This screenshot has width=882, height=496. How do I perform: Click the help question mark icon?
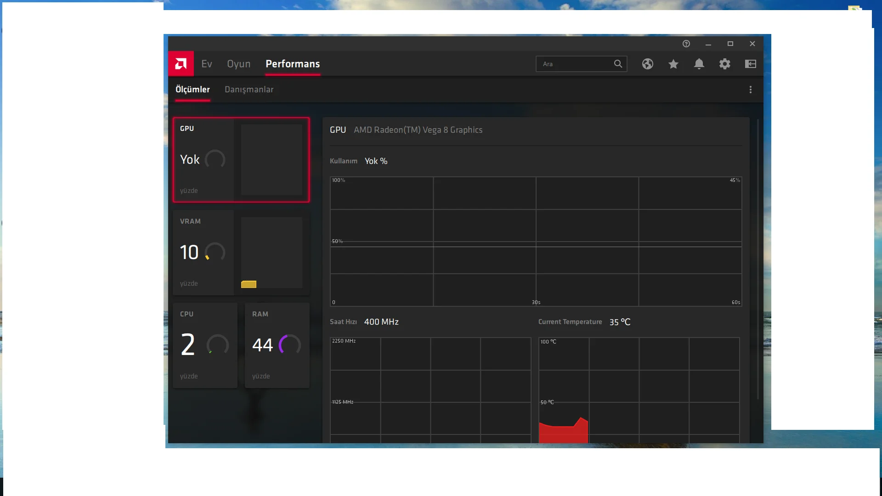[x=686, y=44]
